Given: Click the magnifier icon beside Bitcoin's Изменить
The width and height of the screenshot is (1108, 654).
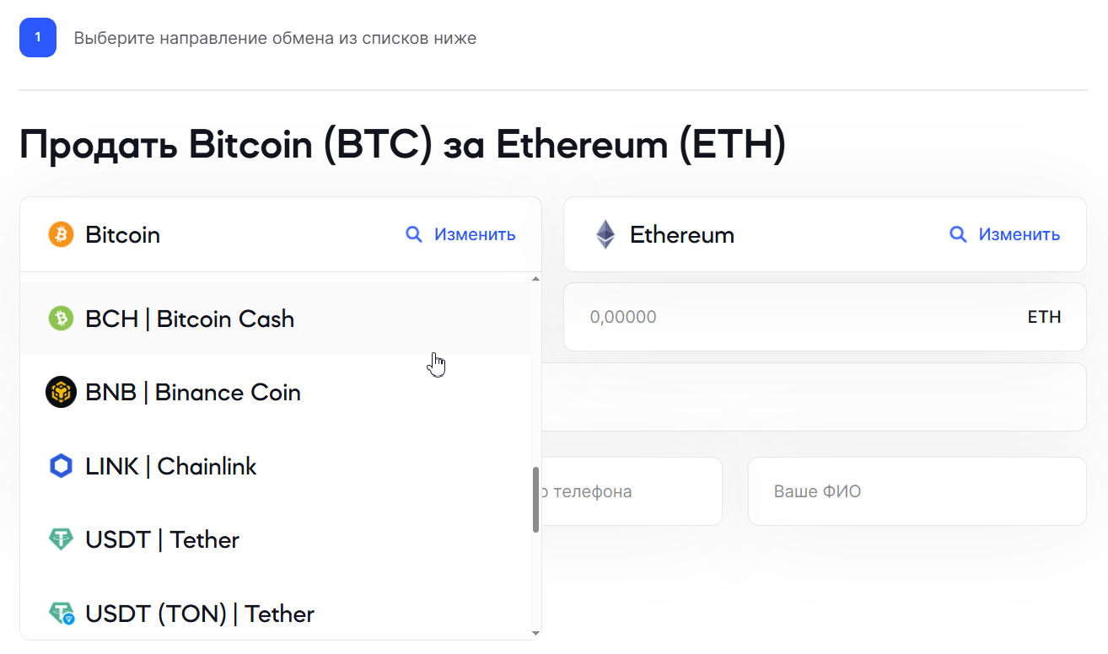Looking at the screenshot, I should (x=414, y=234).
